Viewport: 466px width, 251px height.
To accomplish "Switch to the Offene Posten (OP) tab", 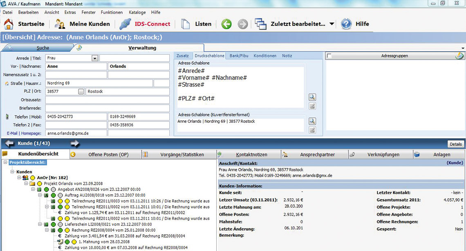I will click(108, 155).
